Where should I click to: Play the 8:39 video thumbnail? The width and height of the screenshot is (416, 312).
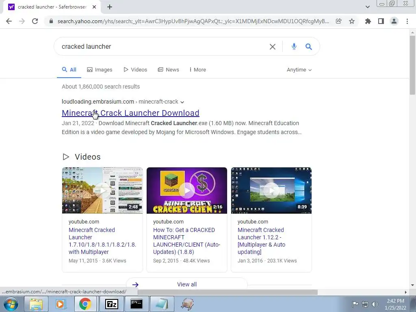tap(271, 191)
